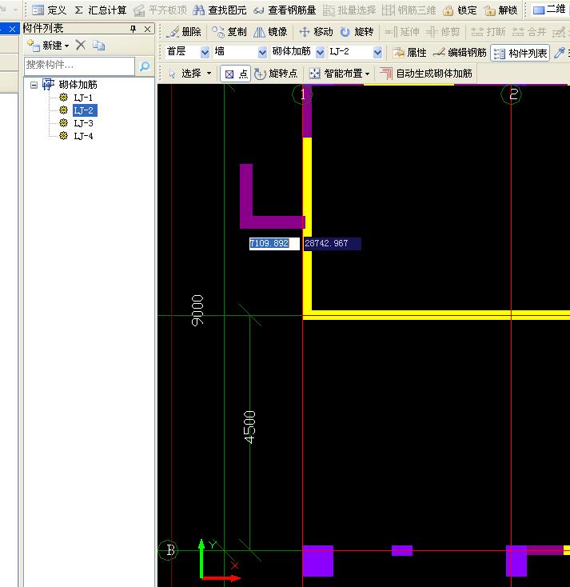Click 自动生成砌体加筋 button
The image size is (570, 587).
tap(425, 74)
